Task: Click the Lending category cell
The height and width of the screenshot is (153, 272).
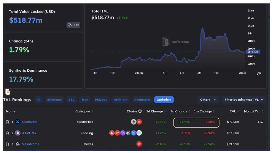Action: [x=87, y=133]
